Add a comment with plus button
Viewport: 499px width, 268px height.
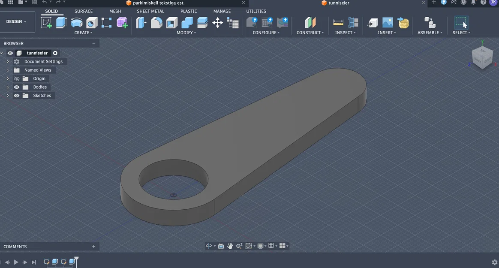click(93, 247)
